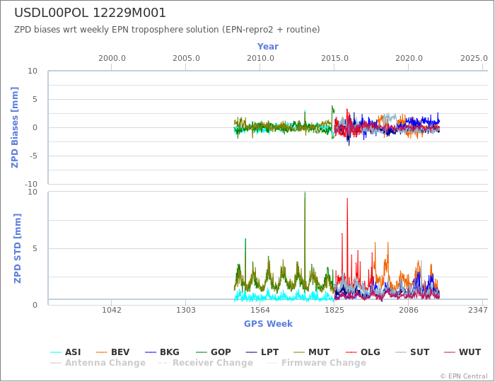Image resolution: width=495 pixels, height=382 pixels.
Task: Click the 2010.0 year tick label
Action: click(260, 59)
